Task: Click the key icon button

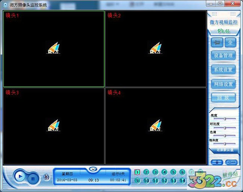Action: (231, 162)
